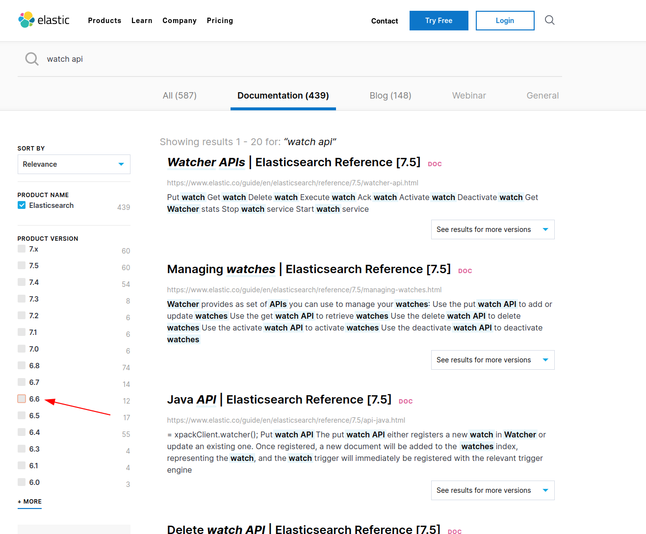The width and height of the screenshot is (646, 534).
Task: Open the Products menu
Action: (104, 21)
